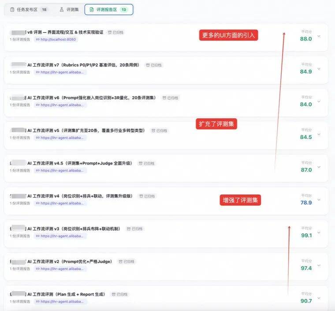Click the average score 99.1
The height and width of the screenshot is (311, 335).
pos(306,235)
